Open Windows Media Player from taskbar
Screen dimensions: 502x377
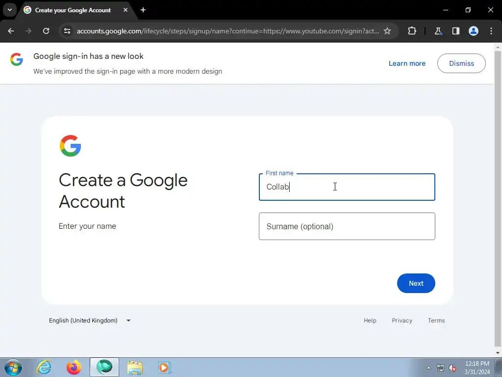165,368
